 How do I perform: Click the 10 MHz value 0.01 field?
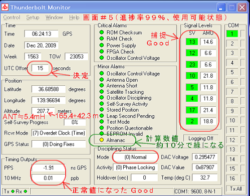coord(49,178)
